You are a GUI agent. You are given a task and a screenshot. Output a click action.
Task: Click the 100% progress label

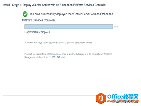116,27
